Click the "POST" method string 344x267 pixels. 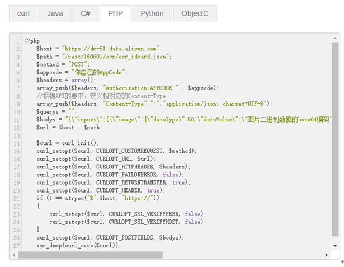coord(79,64)
